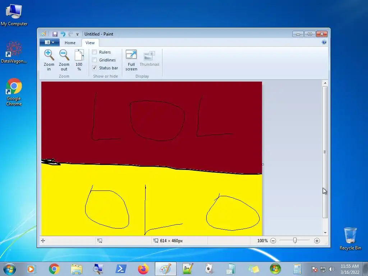Click the zoom plus button in status bar
This screenshot has height=276, width=368.
coord(317,241)
